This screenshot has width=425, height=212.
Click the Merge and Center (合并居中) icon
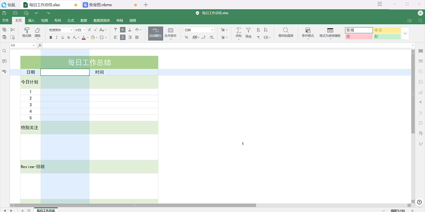point(170,31)
